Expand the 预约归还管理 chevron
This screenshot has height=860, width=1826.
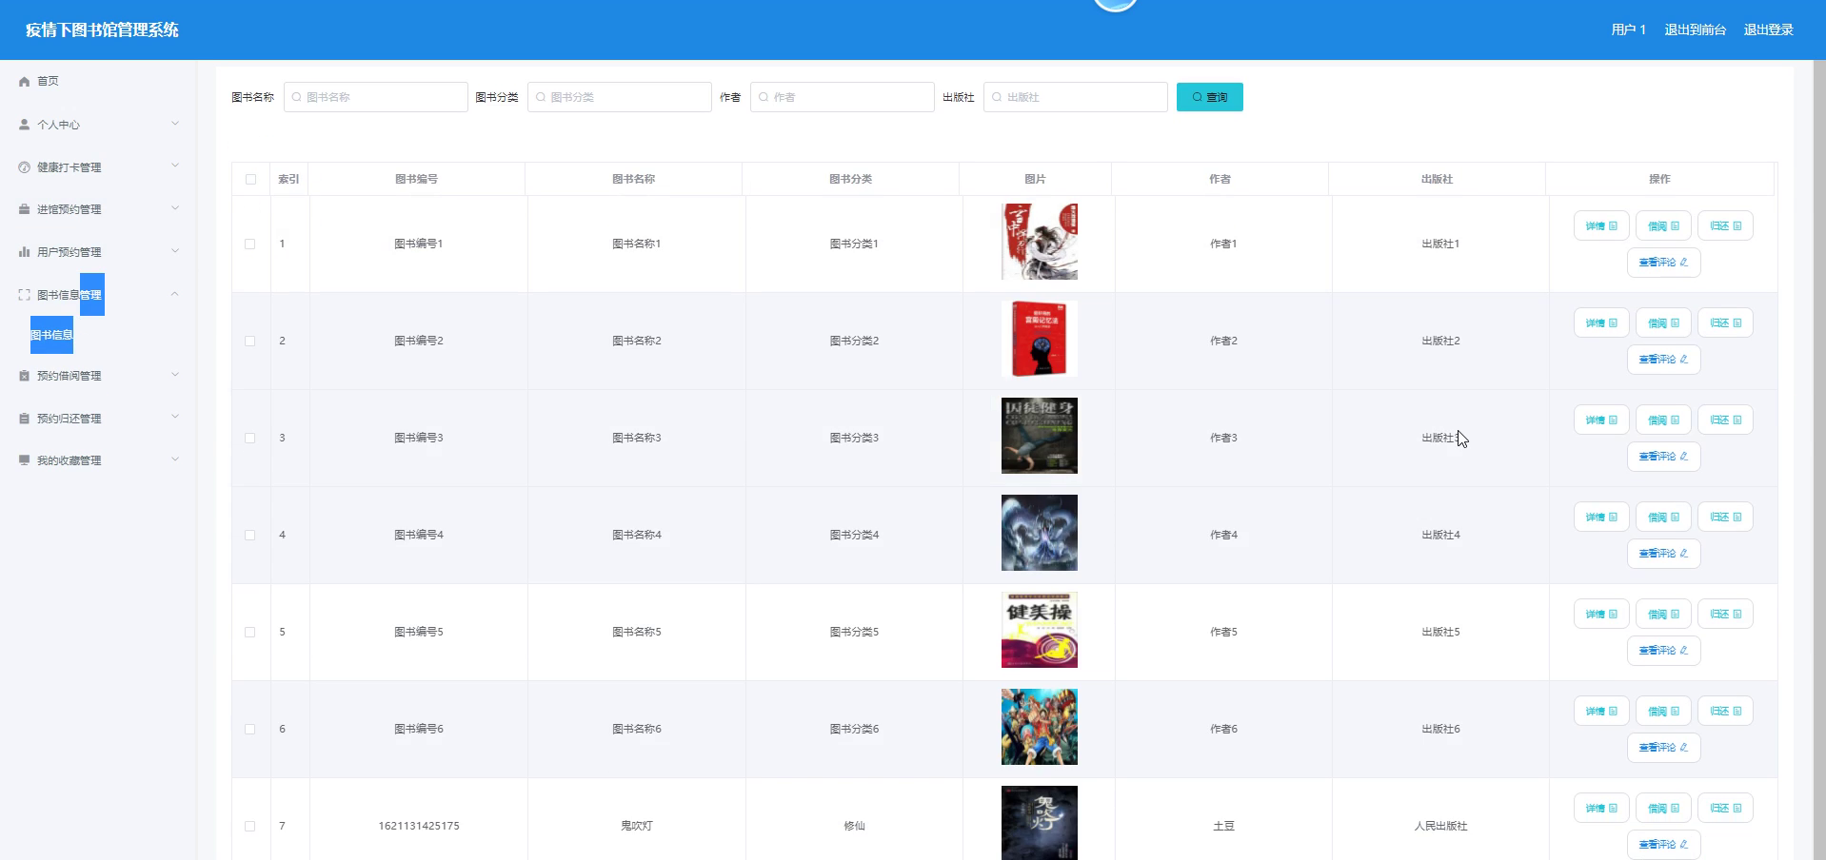pos(174,417)
